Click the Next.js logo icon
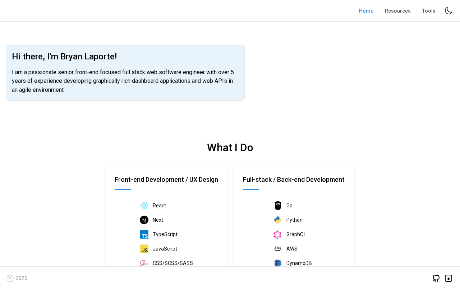This screenshot has height=288, width=460. point(144,220)
